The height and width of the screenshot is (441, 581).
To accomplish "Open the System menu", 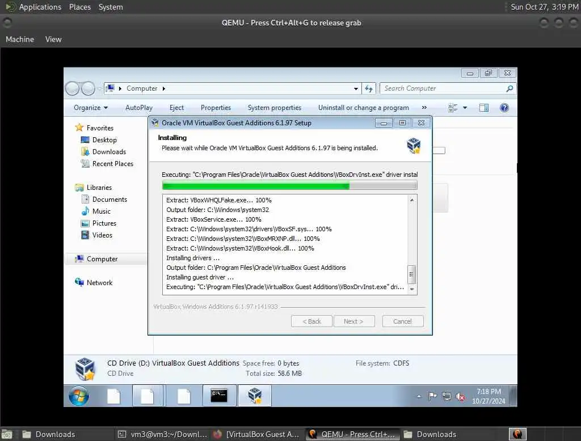I will point(111,7).
